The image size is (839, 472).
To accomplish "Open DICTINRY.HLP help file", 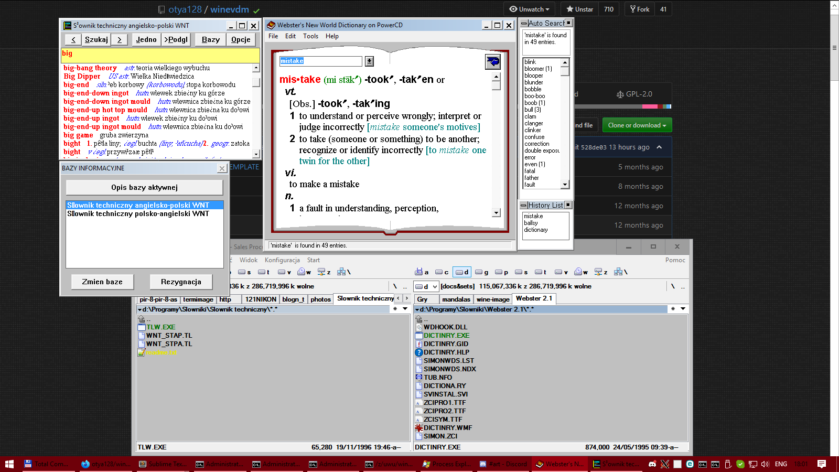I will point(446,352).
